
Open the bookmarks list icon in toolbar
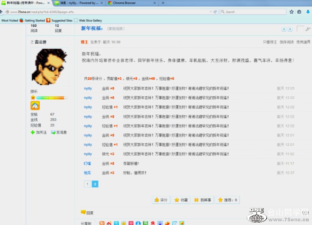coord(299,12)
